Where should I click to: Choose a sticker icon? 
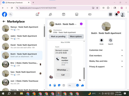(59, 85)
